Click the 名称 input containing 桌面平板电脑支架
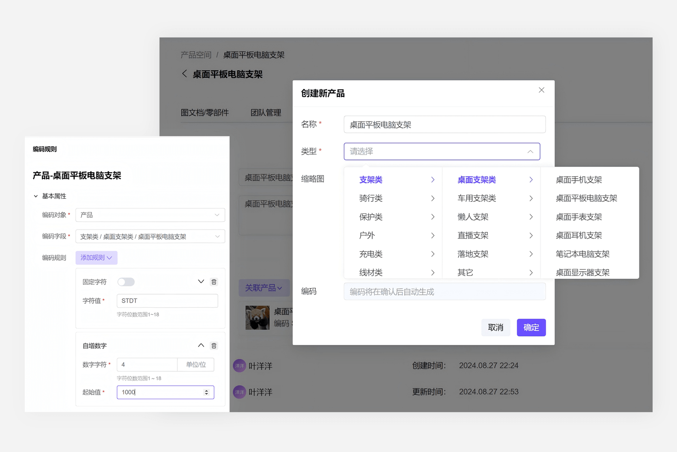This screenshot has height=452, width=677. 444,125
